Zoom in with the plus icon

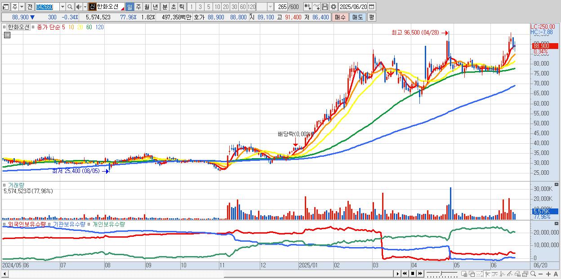548,274
